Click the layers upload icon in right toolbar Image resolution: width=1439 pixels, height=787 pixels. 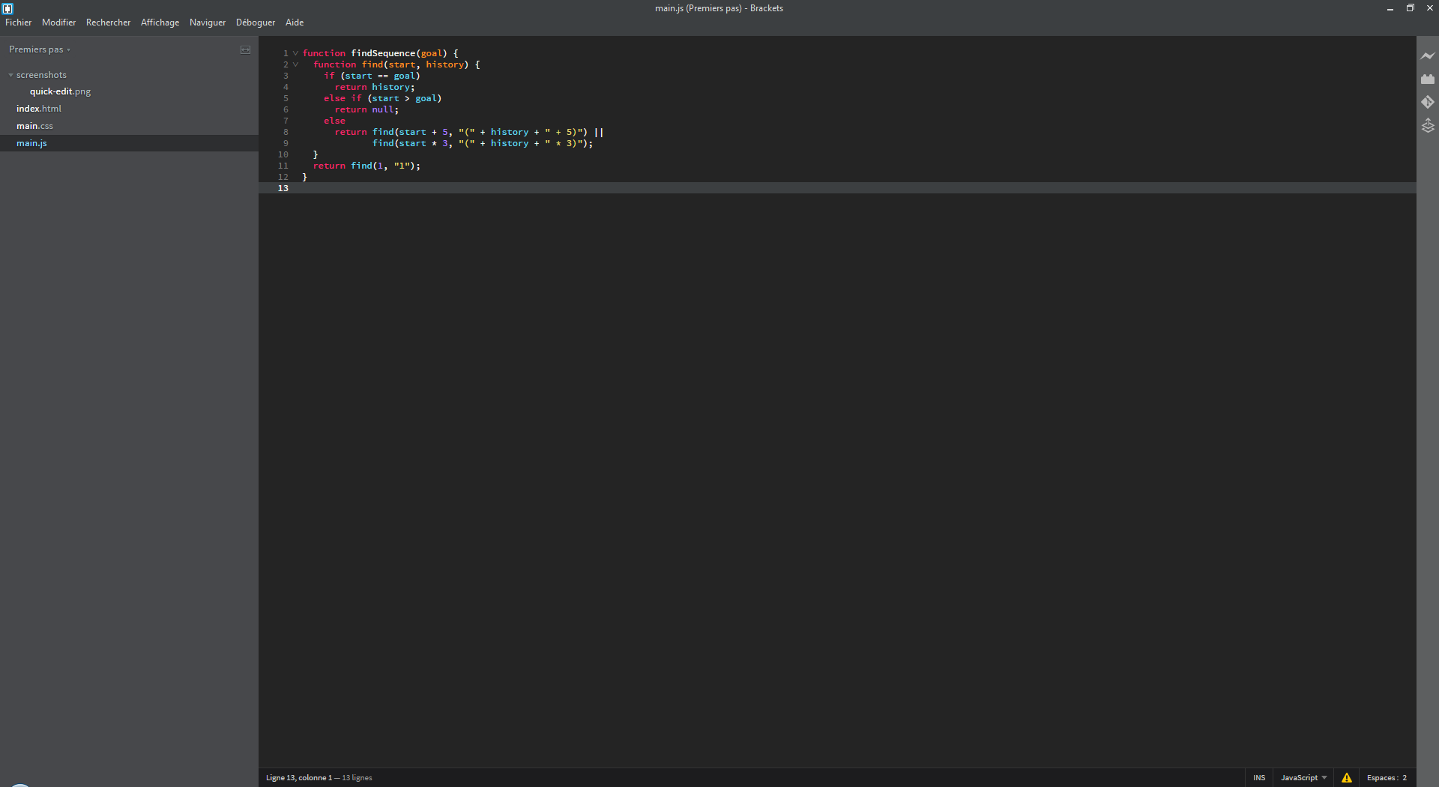tap(1428, 125)
